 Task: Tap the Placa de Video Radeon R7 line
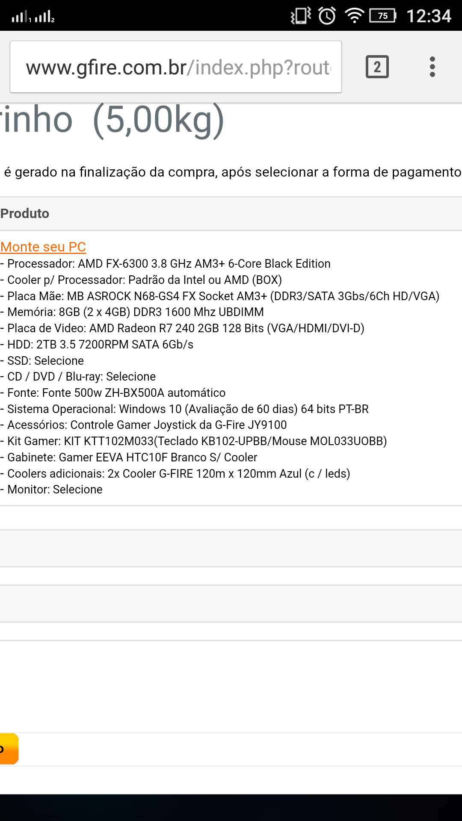182,328
